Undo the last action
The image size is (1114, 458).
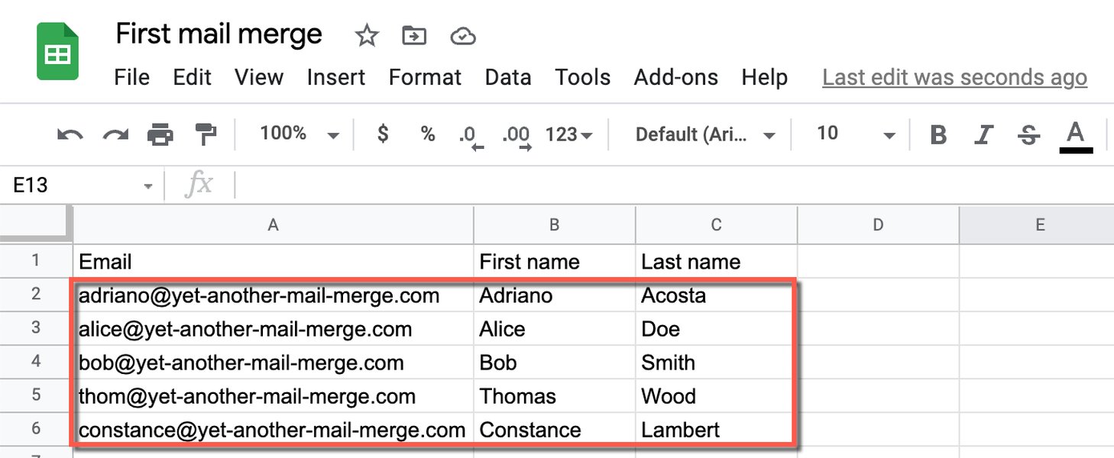70,135
